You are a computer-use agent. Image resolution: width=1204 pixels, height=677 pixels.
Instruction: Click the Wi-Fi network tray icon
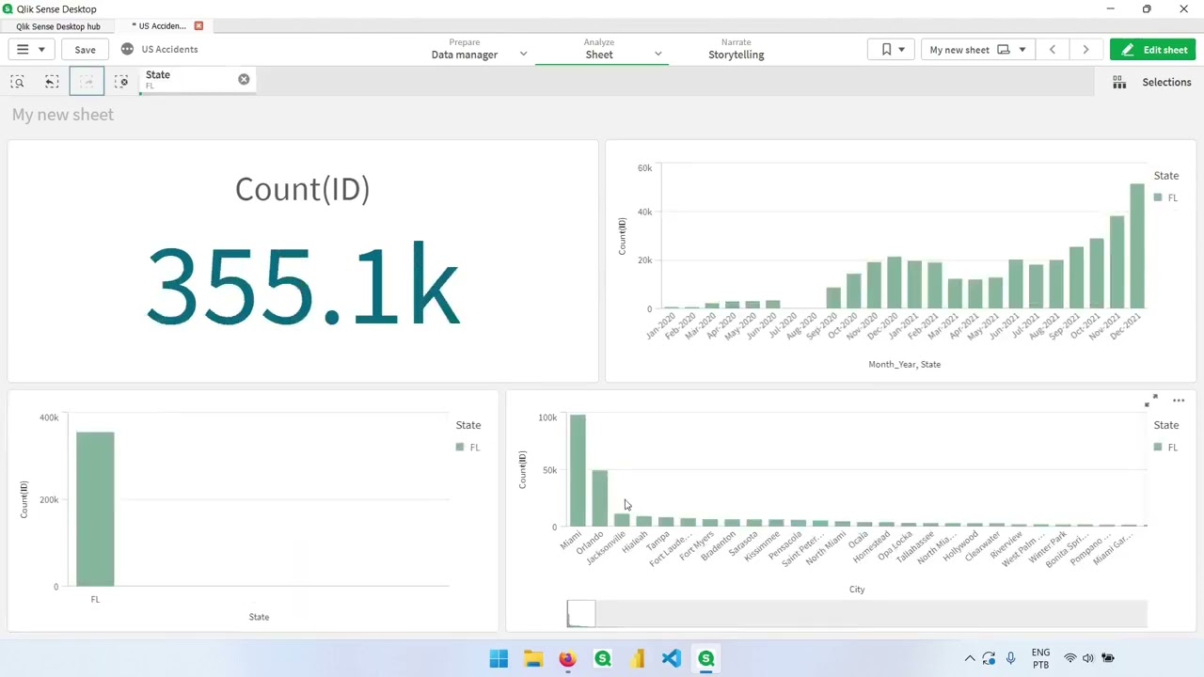(x=1069, y=658)
